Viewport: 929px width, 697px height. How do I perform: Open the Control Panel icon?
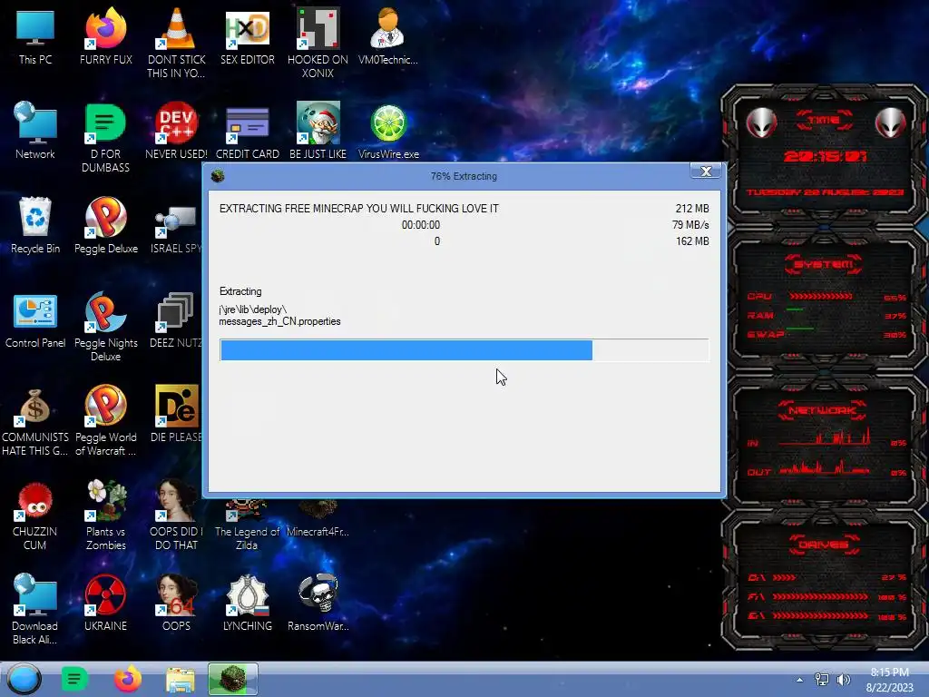35,320
